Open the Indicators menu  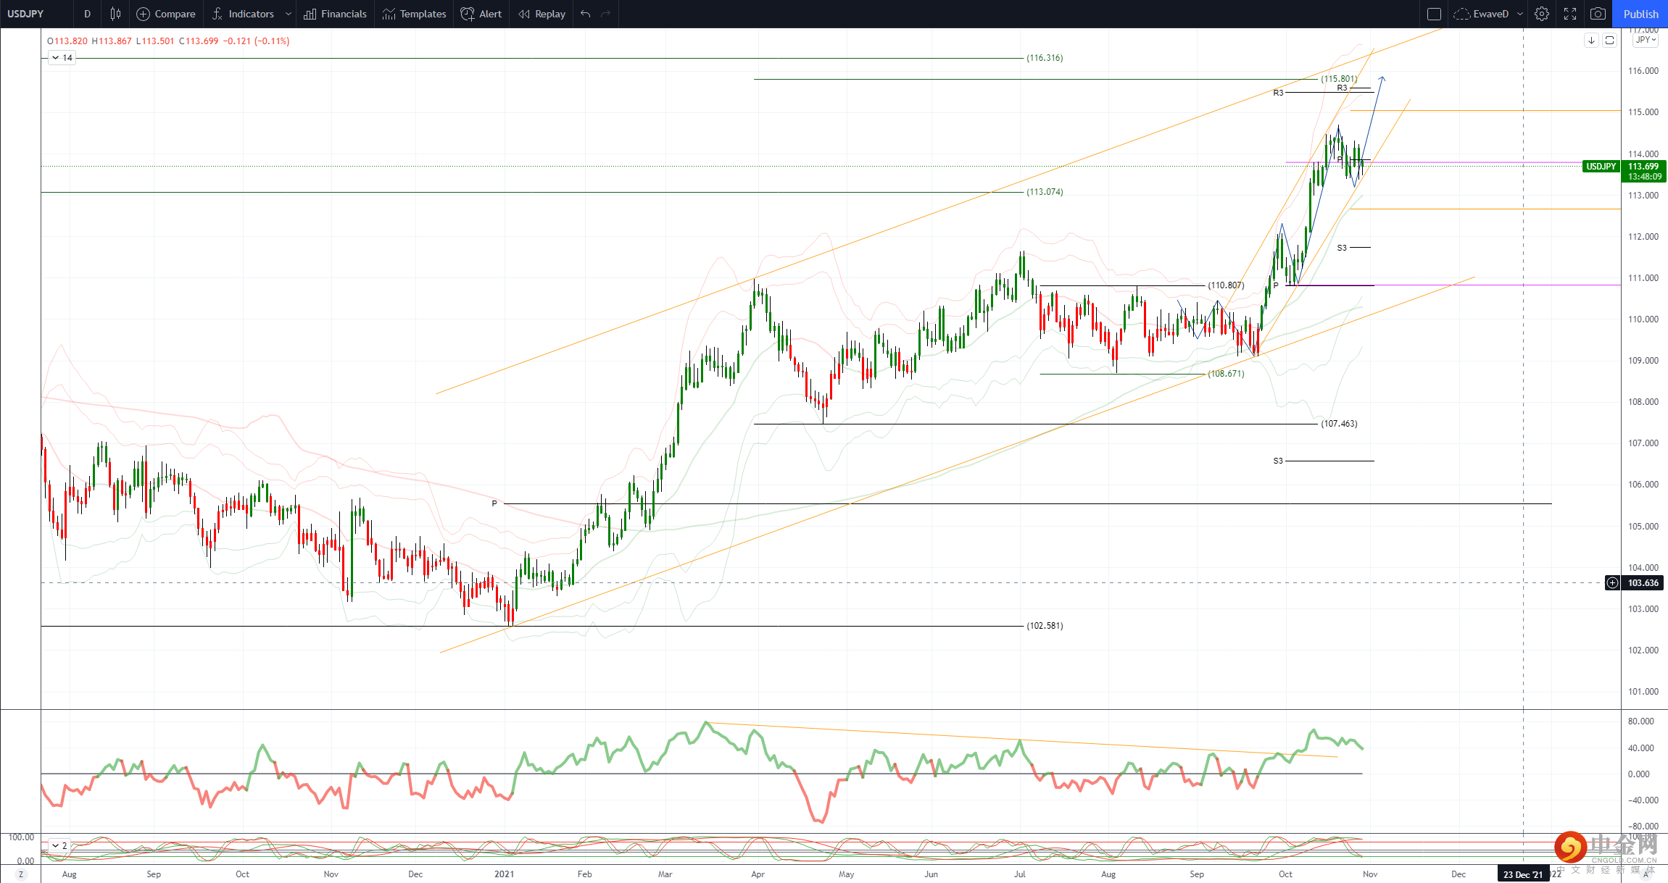pyautogui.click(x=243, y=14)
